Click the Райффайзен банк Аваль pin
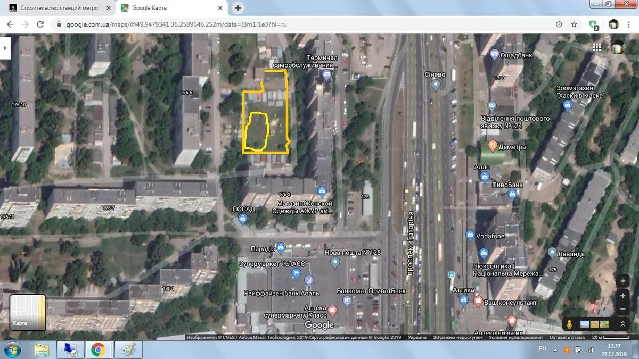639x359 pixels. pos(308,280)
